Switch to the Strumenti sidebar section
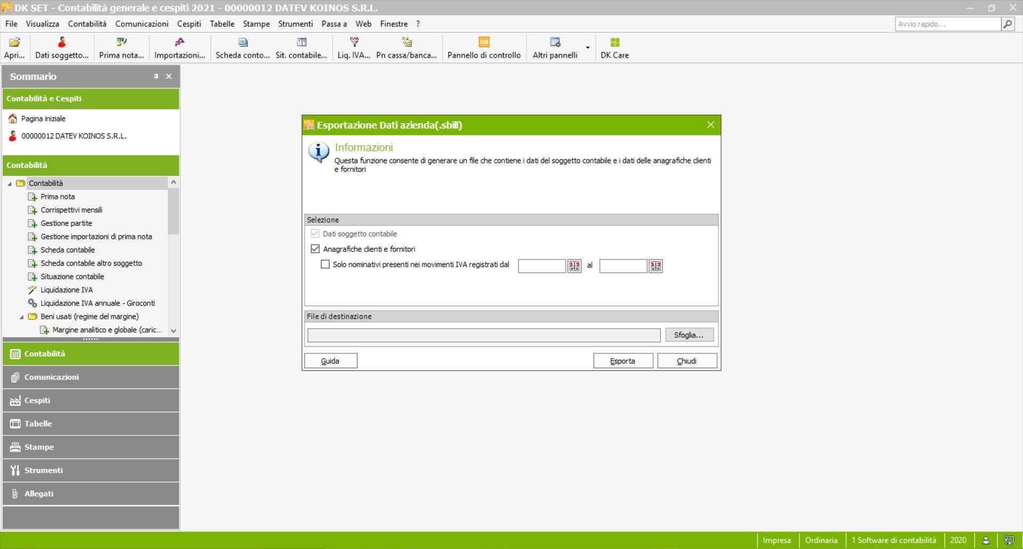This screenshot has width=1023, height=549. pos(91,470)
